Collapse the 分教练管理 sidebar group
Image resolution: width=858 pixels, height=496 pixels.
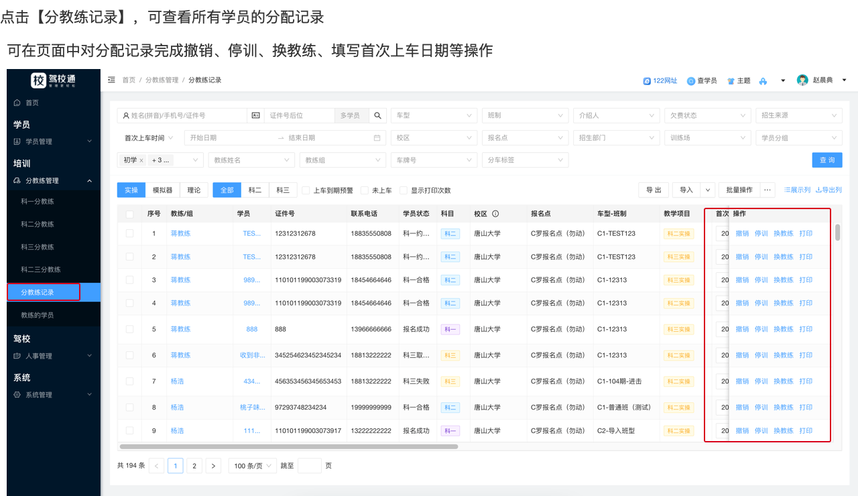coord(54,180)
